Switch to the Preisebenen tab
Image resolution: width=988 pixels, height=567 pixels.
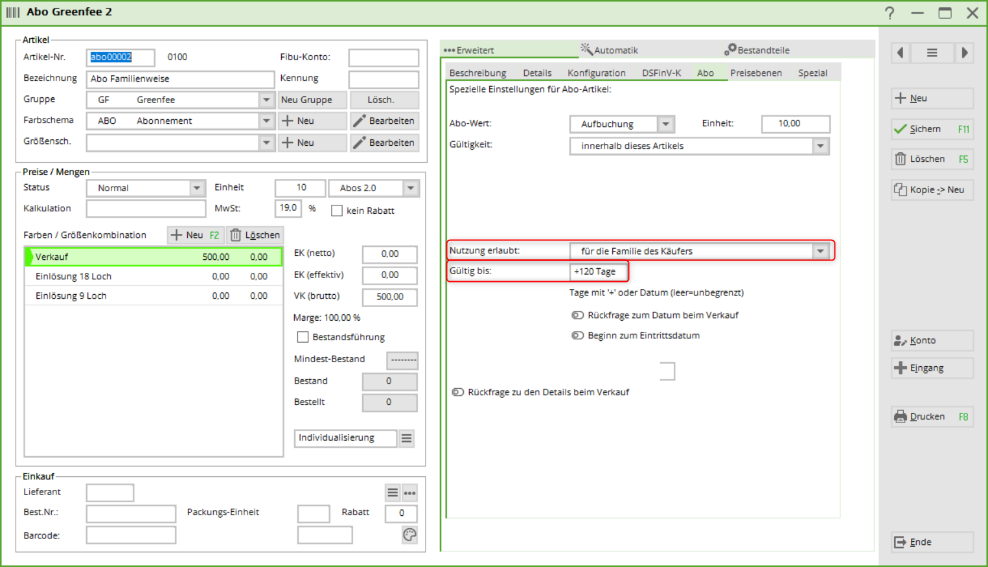click(755, 73)
